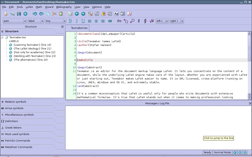
Task: Toggle Italic text formatting
Action: (77, 21)
